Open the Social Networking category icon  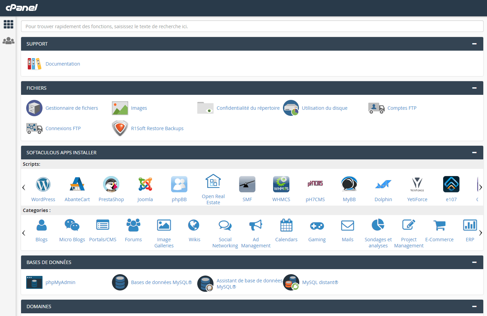point(225,225)
